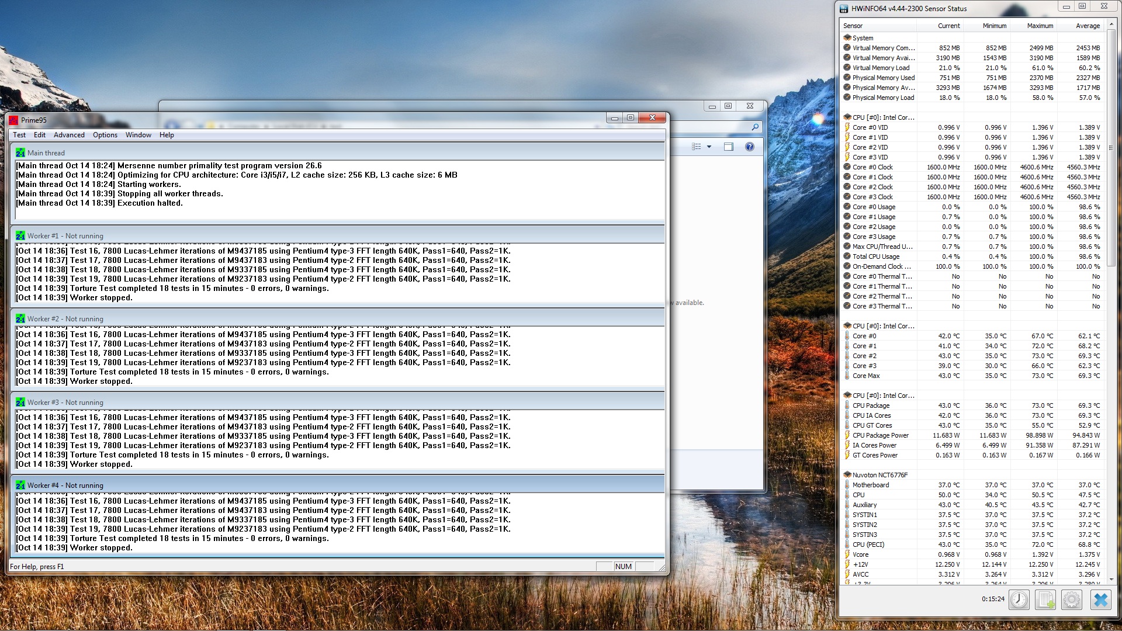
Task: Click the Explorer help question mark icon
Action: pos(750,147)
